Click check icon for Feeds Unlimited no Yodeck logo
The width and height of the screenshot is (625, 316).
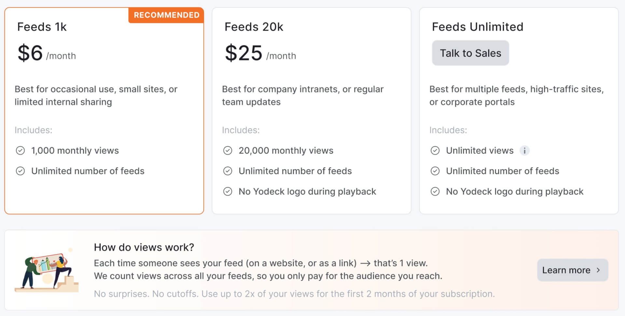[x=435, y=192]
